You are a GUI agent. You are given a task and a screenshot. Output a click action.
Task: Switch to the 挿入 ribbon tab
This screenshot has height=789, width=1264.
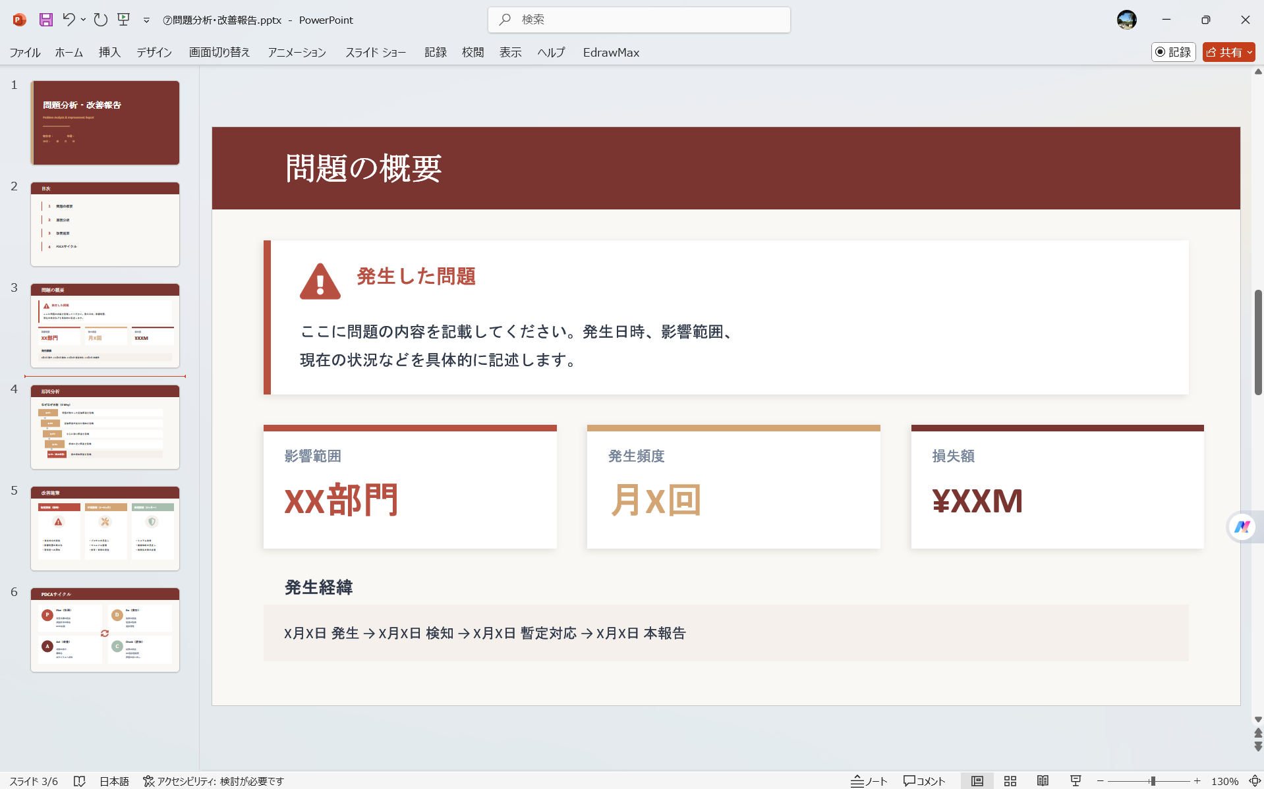point(109,52)
